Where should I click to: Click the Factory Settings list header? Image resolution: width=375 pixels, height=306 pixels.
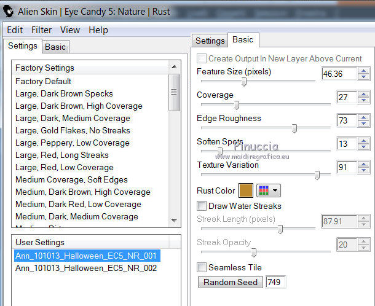[x=90, y=68]
